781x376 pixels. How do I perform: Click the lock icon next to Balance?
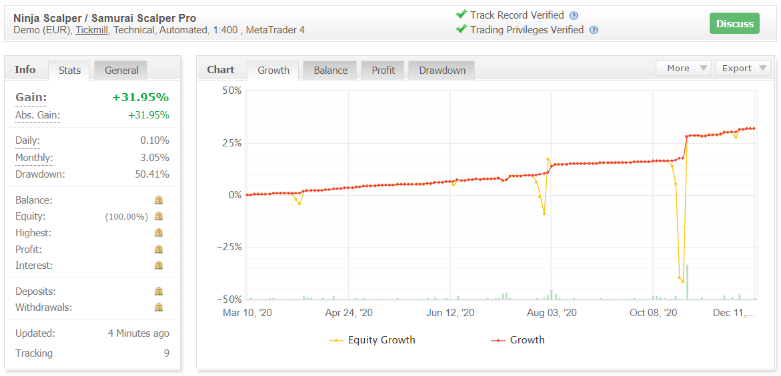point(159,200)
